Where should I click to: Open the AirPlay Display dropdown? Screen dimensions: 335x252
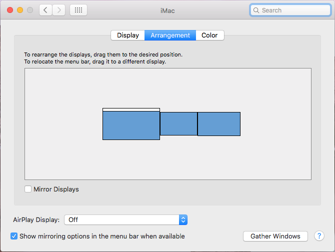(125, 220)
